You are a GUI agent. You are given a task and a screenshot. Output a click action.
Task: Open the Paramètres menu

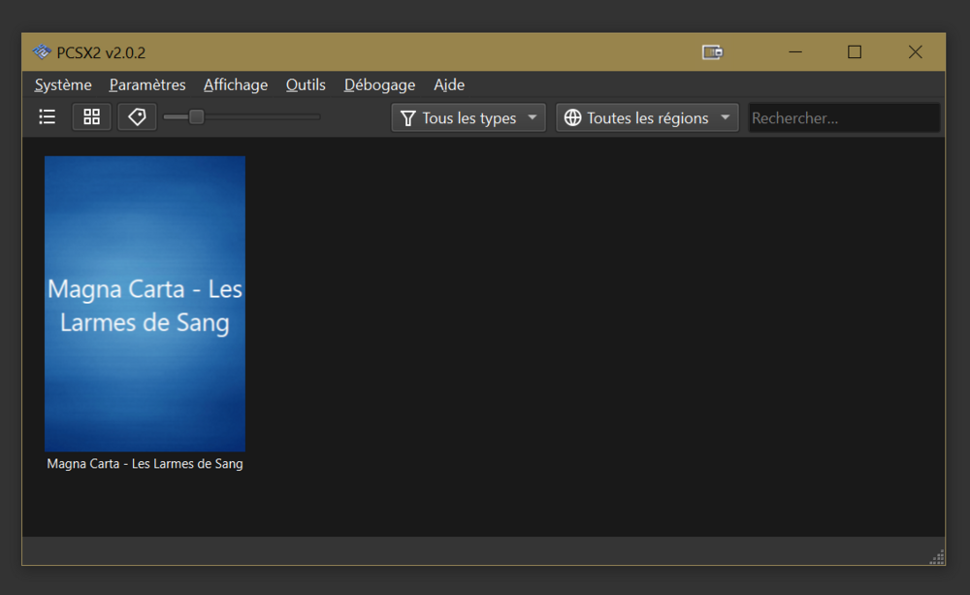(147, 85)
